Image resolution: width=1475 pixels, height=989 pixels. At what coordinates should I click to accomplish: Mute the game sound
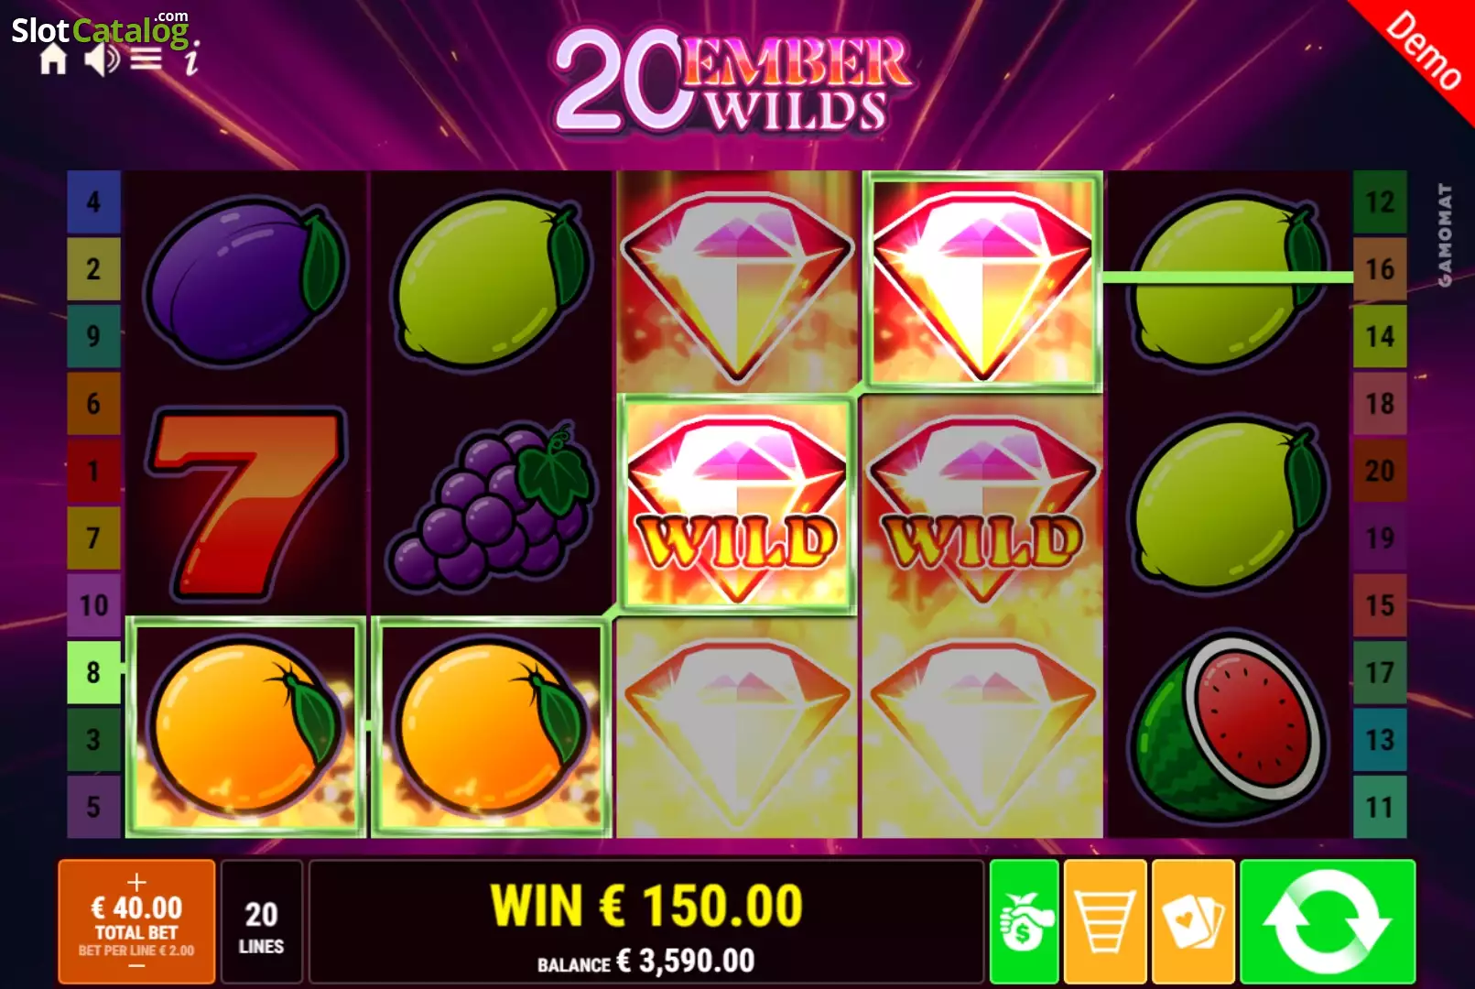pyautogui.click(x=102, y=60)
